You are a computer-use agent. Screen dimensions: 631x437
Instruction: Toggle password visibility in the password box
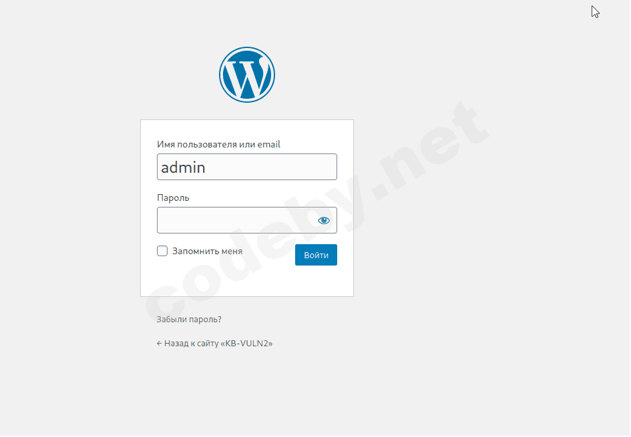324,220
